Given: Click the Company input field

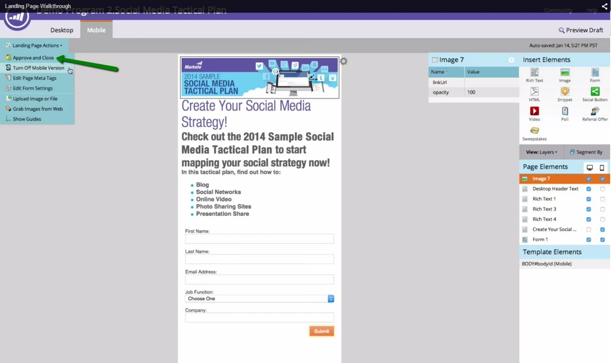Looking at the screenshot, I should pos(259,317).
